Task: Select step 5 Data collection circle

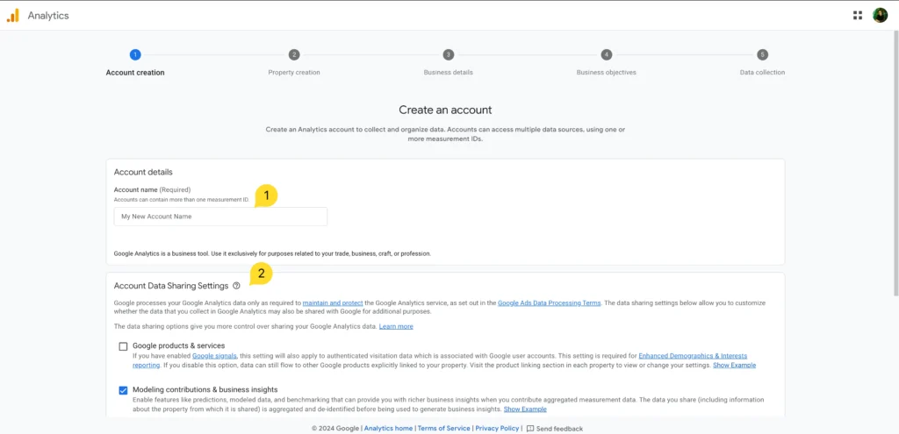Action: 762,55
